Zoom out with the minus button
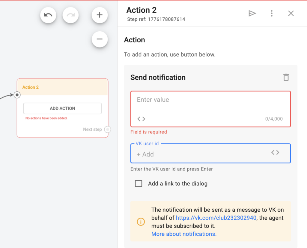The height and width of the screenshot is (248, 307). click(x=100, y=39)
